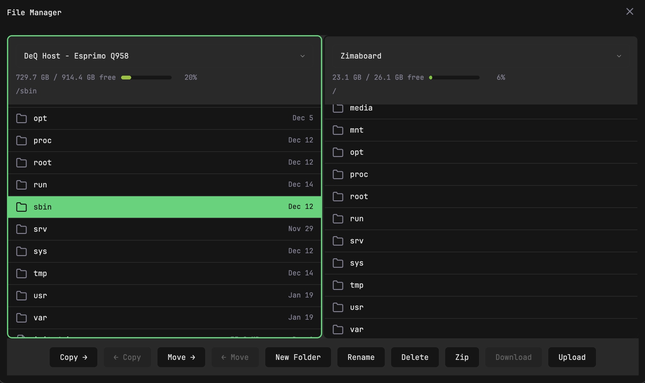Open the Zimaboard device dropdown
The image size is (645, 383).
619,56
